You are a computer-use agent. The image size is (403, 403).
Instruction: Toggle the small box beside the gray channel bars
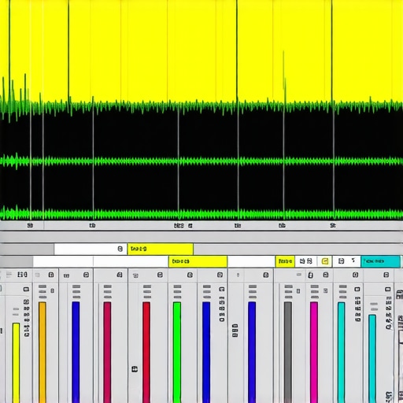[x=298, y=291]
